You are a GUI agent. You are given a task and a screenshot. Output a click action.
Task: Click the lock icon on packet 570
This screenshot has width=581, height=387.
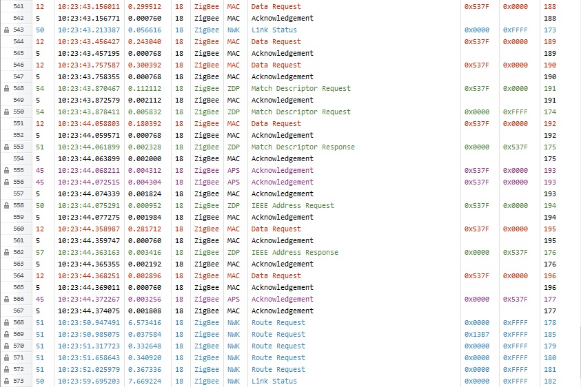coord(6,346)
